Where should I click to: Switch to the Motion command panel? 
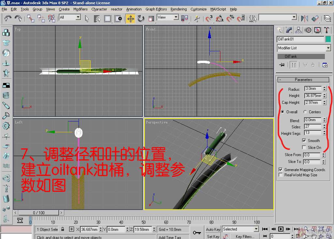pyautogui.click(x=308, y=30)
